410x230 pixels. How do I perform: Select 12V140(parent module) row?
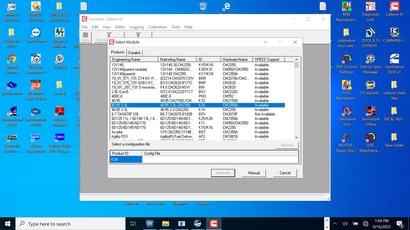point(198,69)
